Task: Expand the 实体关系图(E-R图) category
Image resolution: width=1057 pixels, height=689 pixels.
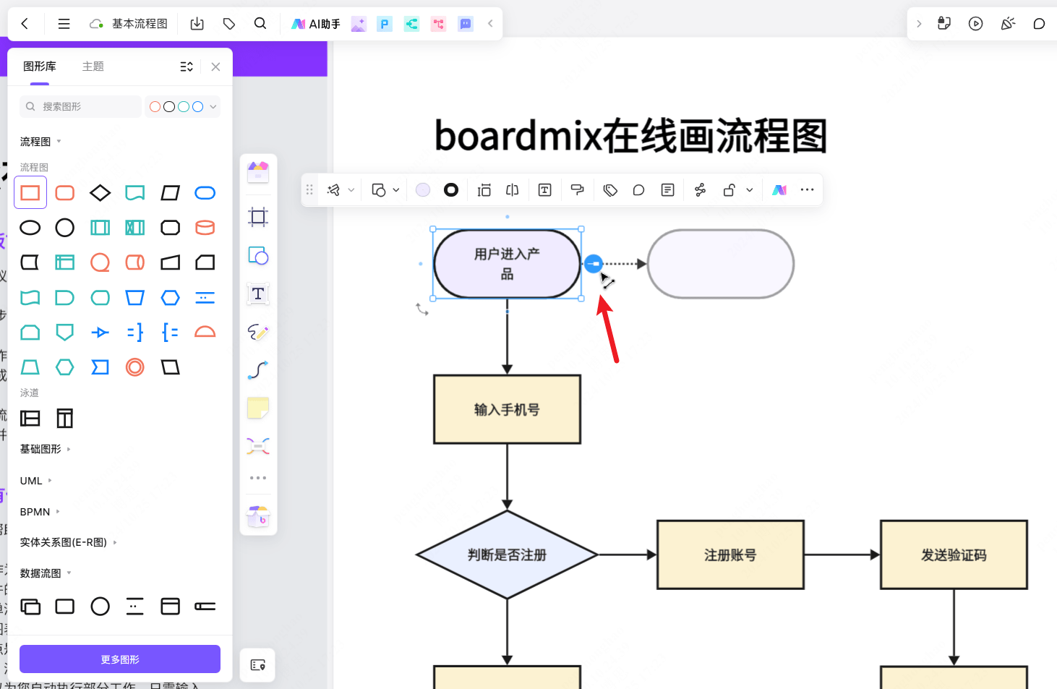Action: (x=68, y=542)
